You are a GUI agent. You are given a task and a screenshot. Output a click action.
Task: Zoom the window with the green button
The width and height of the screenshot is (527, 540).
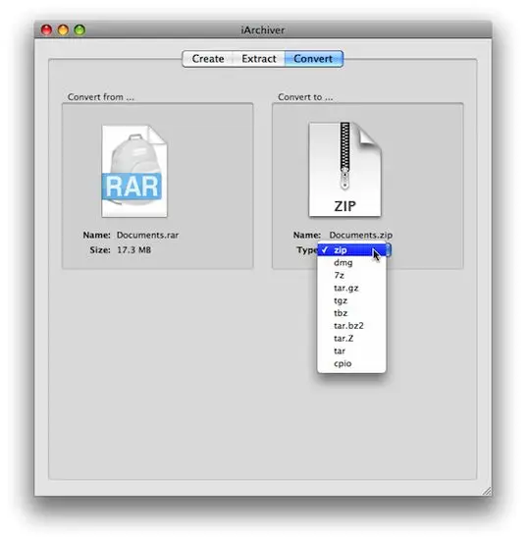pos(79,30)
